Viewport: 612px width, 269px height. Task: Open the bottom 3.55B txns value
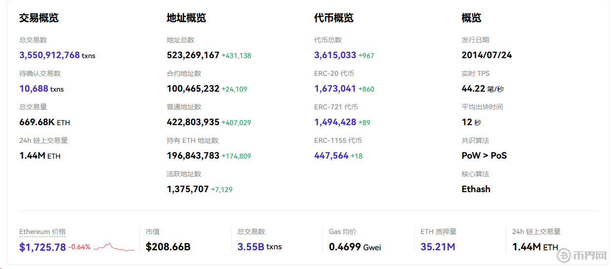pyautogui.click(x=259, y=247)
